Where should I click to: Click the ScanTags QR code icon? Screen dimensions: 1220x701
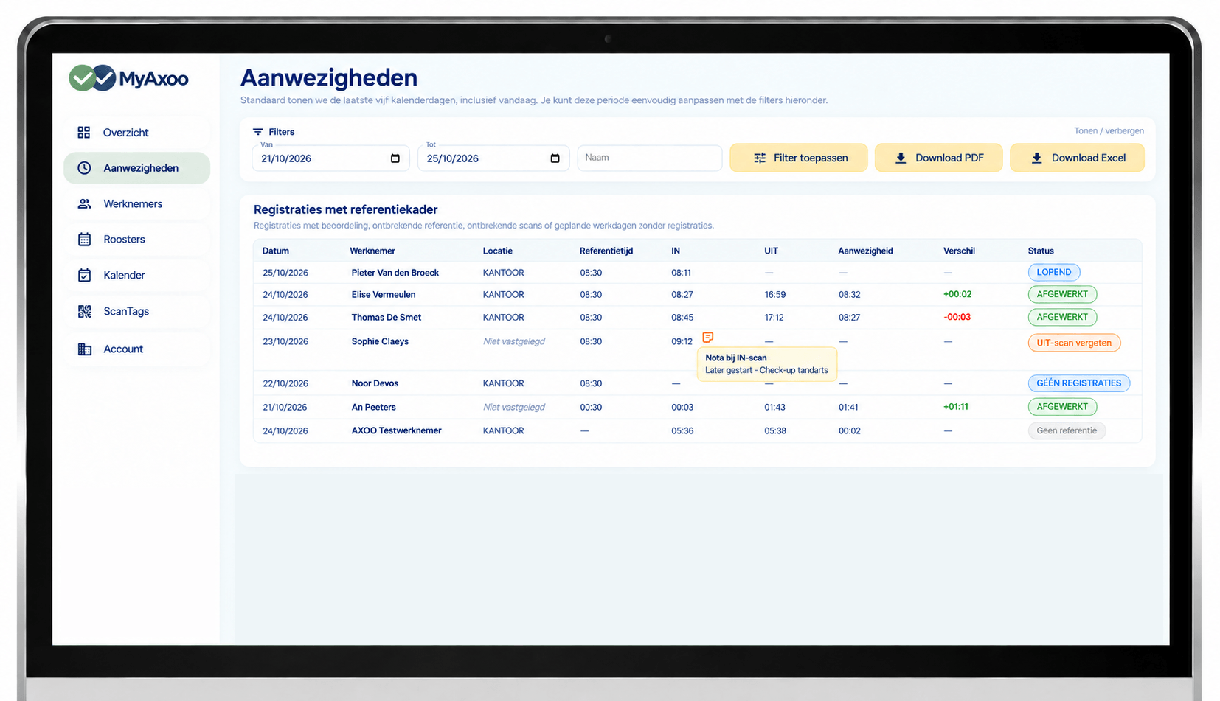(x=85, y=311)
